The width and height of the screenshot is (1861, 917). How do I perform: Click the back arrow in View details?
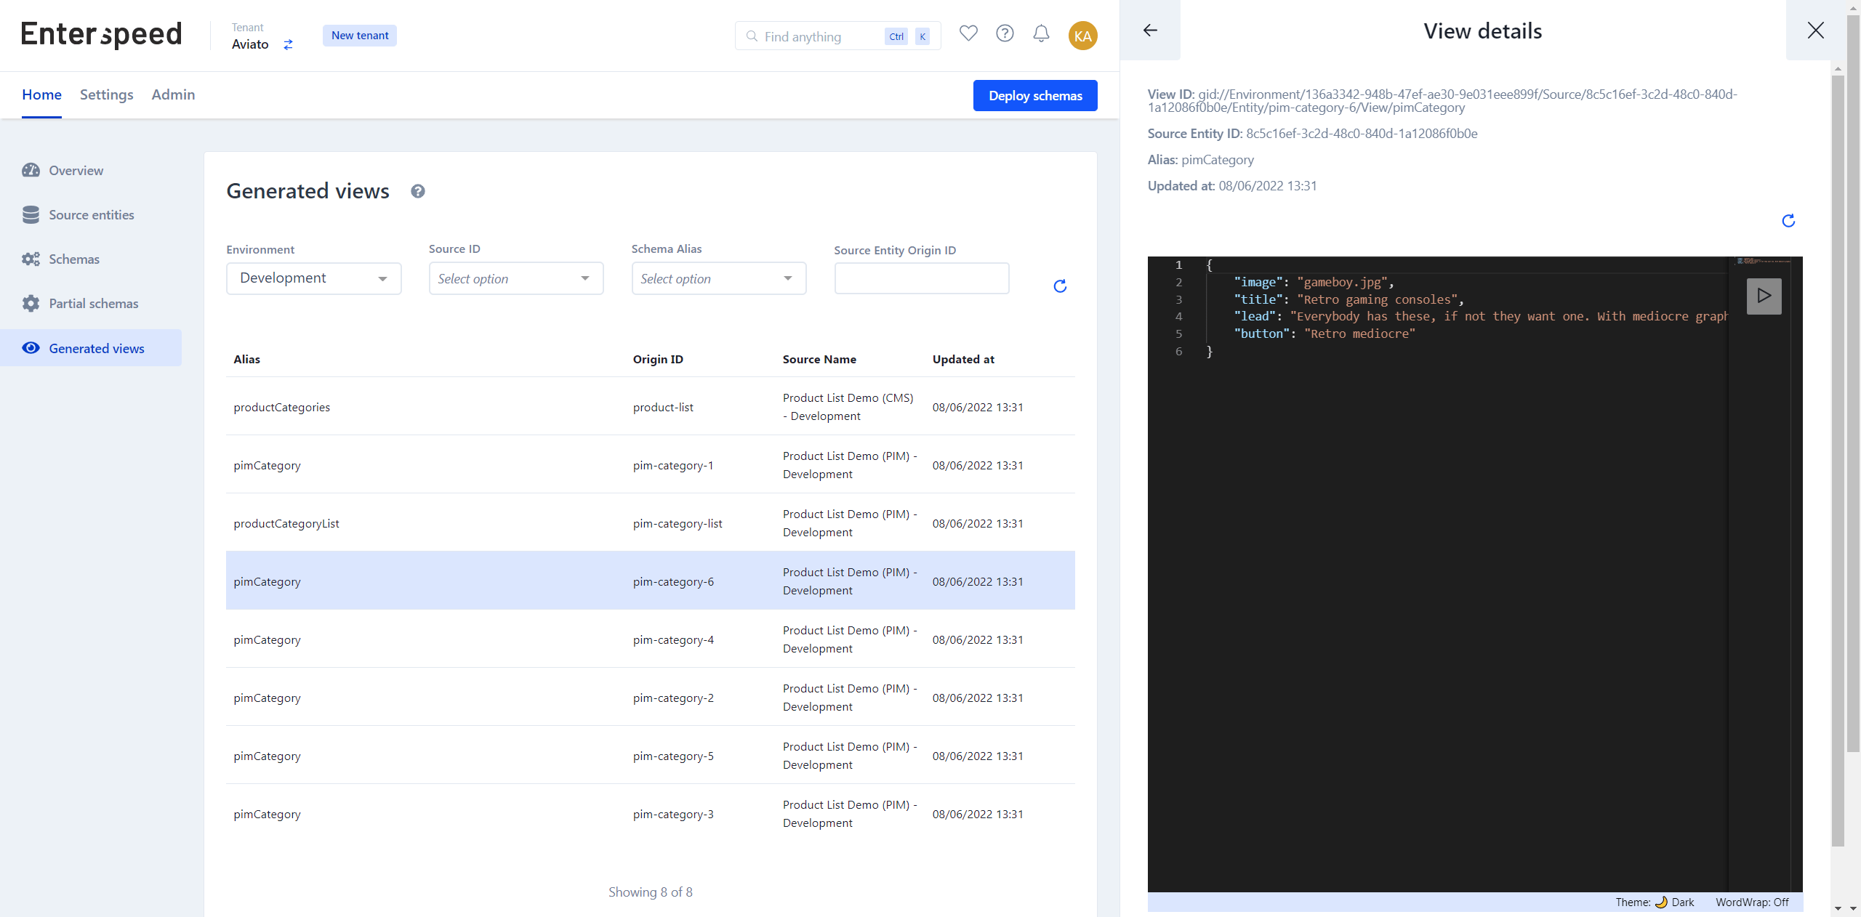[x=1150, y=31]
